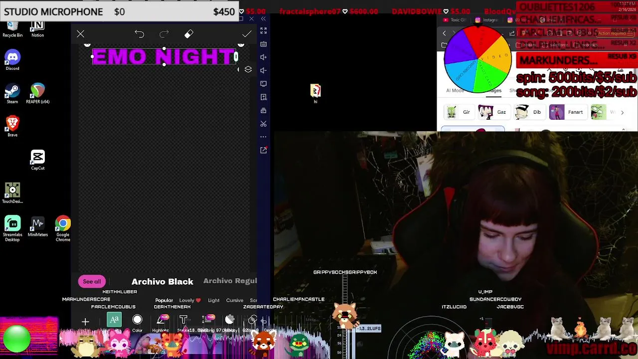
Task: Launch Streamlabs Desktop from the desktop
Action: 12,229
